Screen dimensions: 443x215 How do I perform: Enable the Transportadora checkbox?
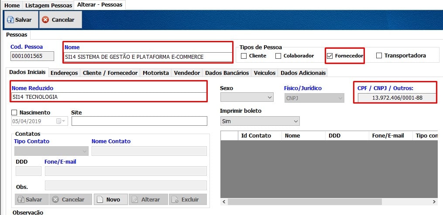(379, 56)
